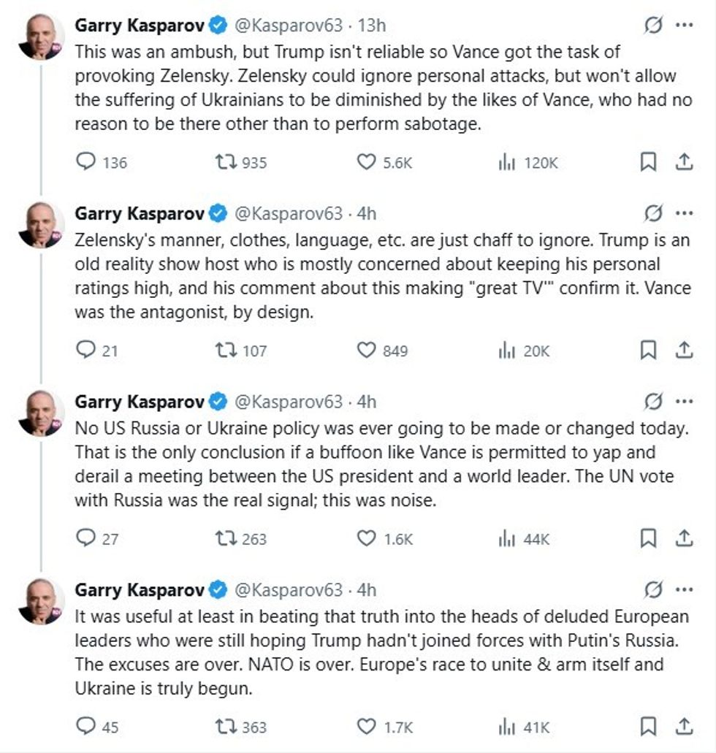Like the 'great TV' tweet with 849 likes
The image size is (716, 753).
pos(365,351)
